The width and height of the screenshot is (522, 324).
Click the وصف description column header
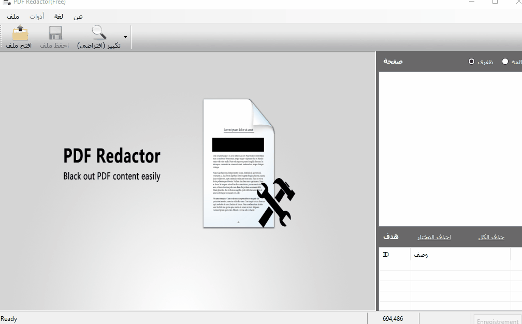460,255
